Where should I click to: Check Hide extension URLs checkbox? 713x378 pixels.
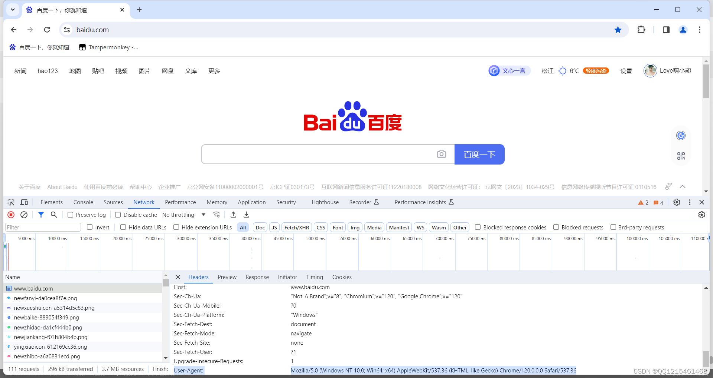click(x=176, y=227)
